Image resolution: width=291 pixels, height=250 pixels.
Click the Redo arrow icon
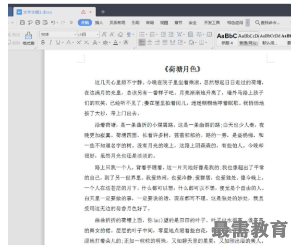63,22
